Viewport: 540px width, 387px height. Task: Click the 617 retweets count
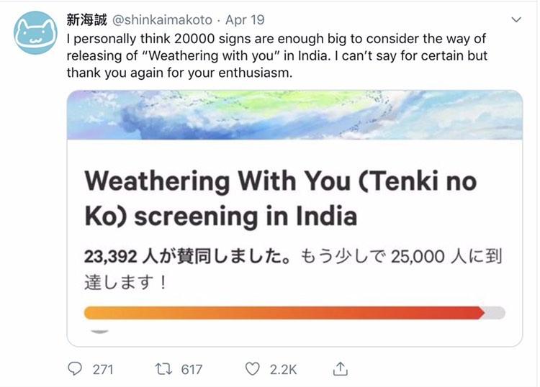[192, 370]
